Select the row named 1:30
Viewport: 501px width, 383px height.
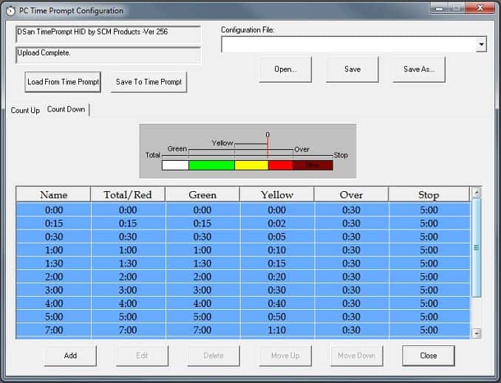pyautogui.click(x=243, y=263)
